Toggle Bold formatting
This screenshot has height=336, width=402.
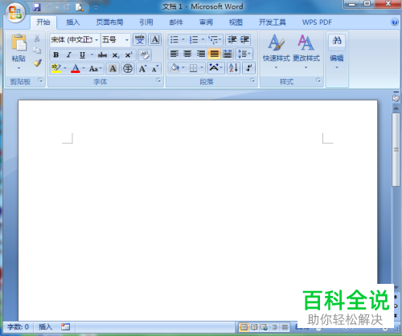(55, 55)
